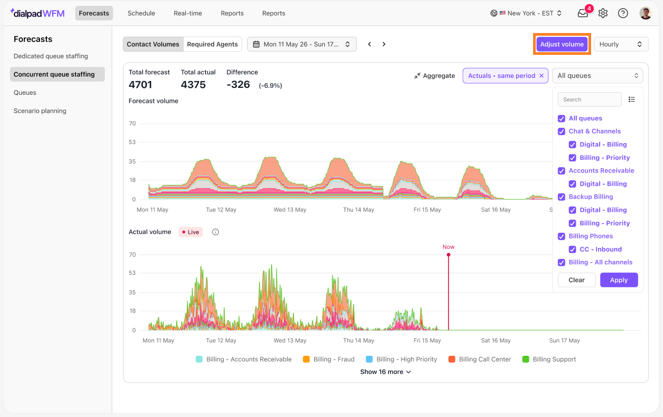Click Billing Support legend swatch
Screen dimensions: 663x417
coord(526,359)
